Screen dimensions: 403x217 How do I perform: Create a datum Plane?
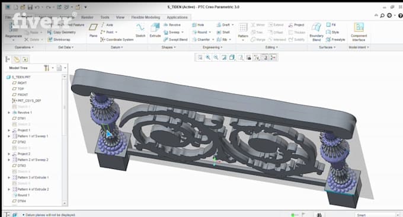(93, 30)
